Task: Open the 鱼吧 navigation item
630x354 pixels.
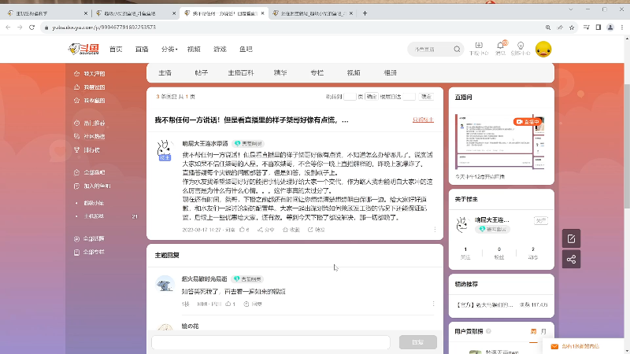Action: point(246,49)
